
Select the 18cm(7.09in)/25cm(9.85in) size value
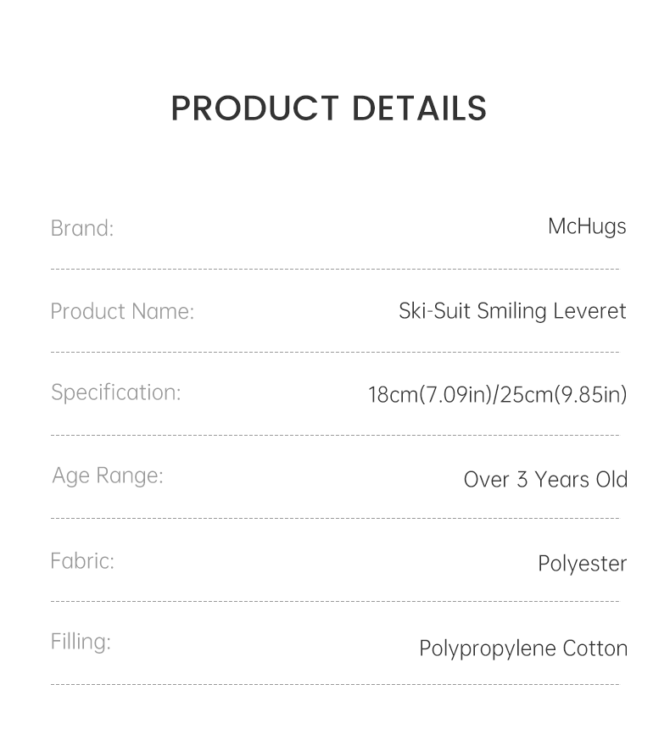(497, 395)
